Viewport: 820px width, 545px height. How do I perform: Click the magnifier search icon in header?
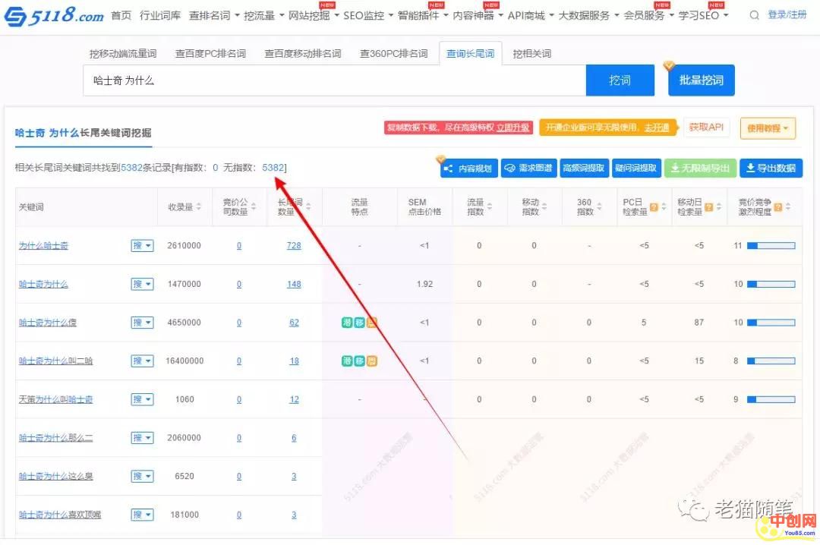tap(753, 15)
